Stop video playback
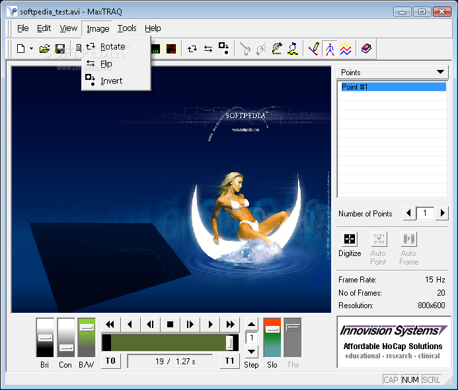The width and height of the screenshot is (458, 390). [170, 325]
